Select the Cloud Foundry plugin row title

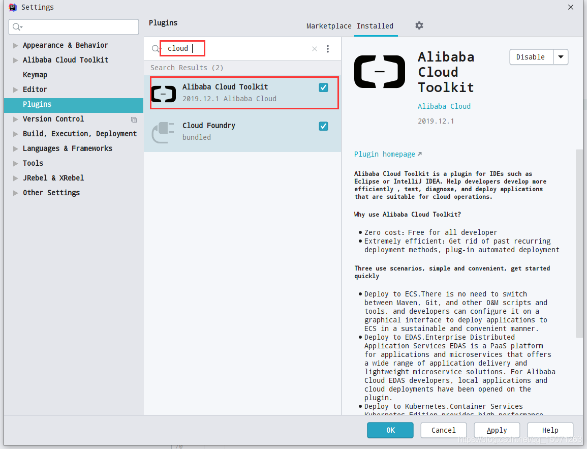pos(209,126)
